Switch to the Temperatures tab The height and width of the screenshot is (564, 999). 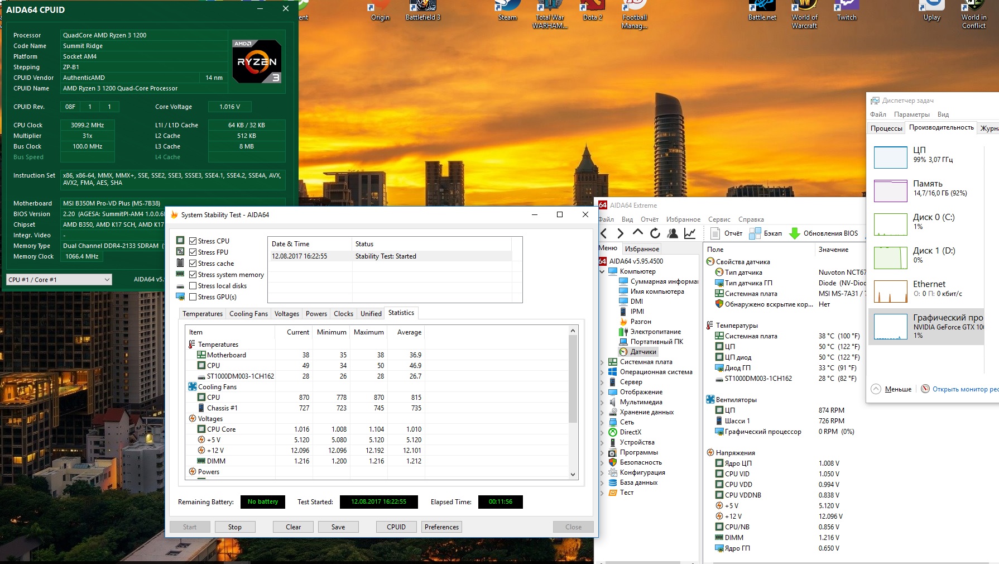click(x=203, y=314)
